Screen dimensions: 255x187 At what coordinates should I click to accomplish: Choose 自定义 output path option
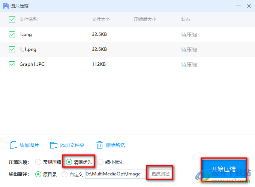click(64, 174)
